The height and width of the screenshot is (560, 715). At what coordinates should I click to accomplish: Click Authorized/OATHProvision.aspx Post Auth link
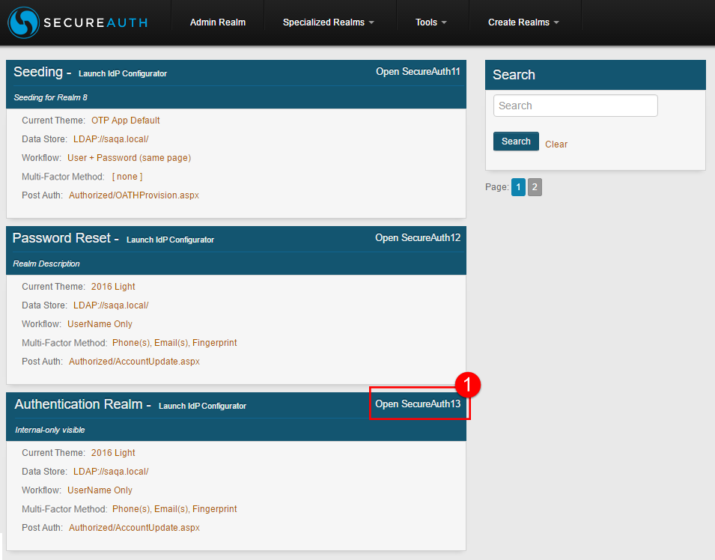pos(134,195)
